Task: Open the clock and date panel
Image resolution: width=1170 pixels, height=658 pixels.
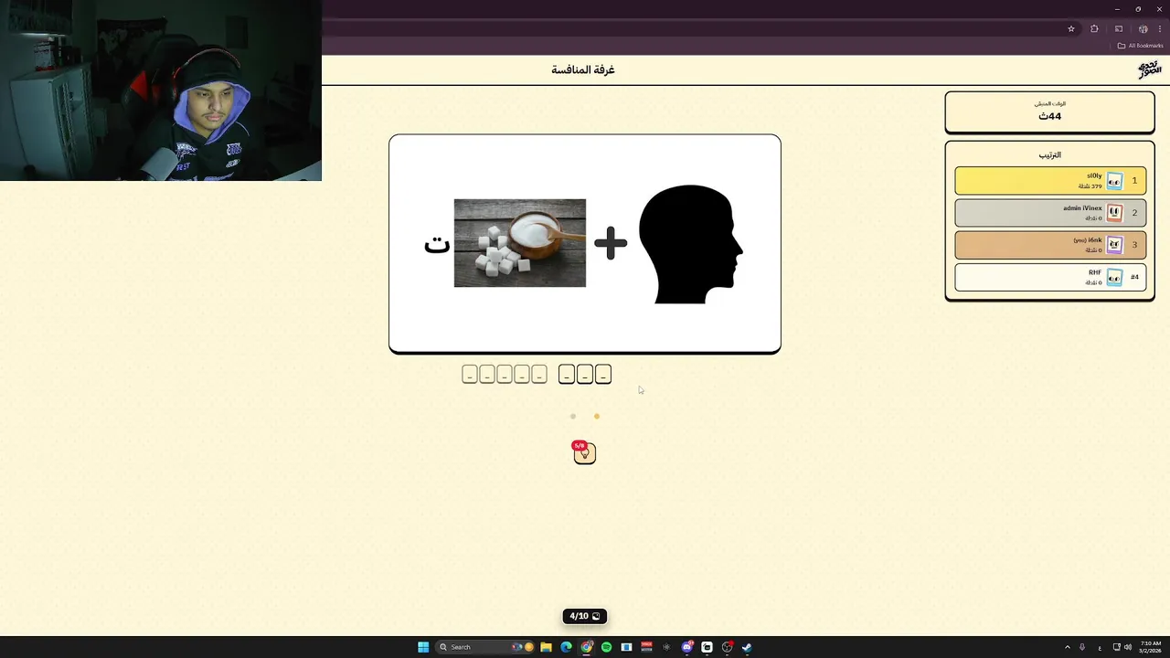Action: point(1150,647)
